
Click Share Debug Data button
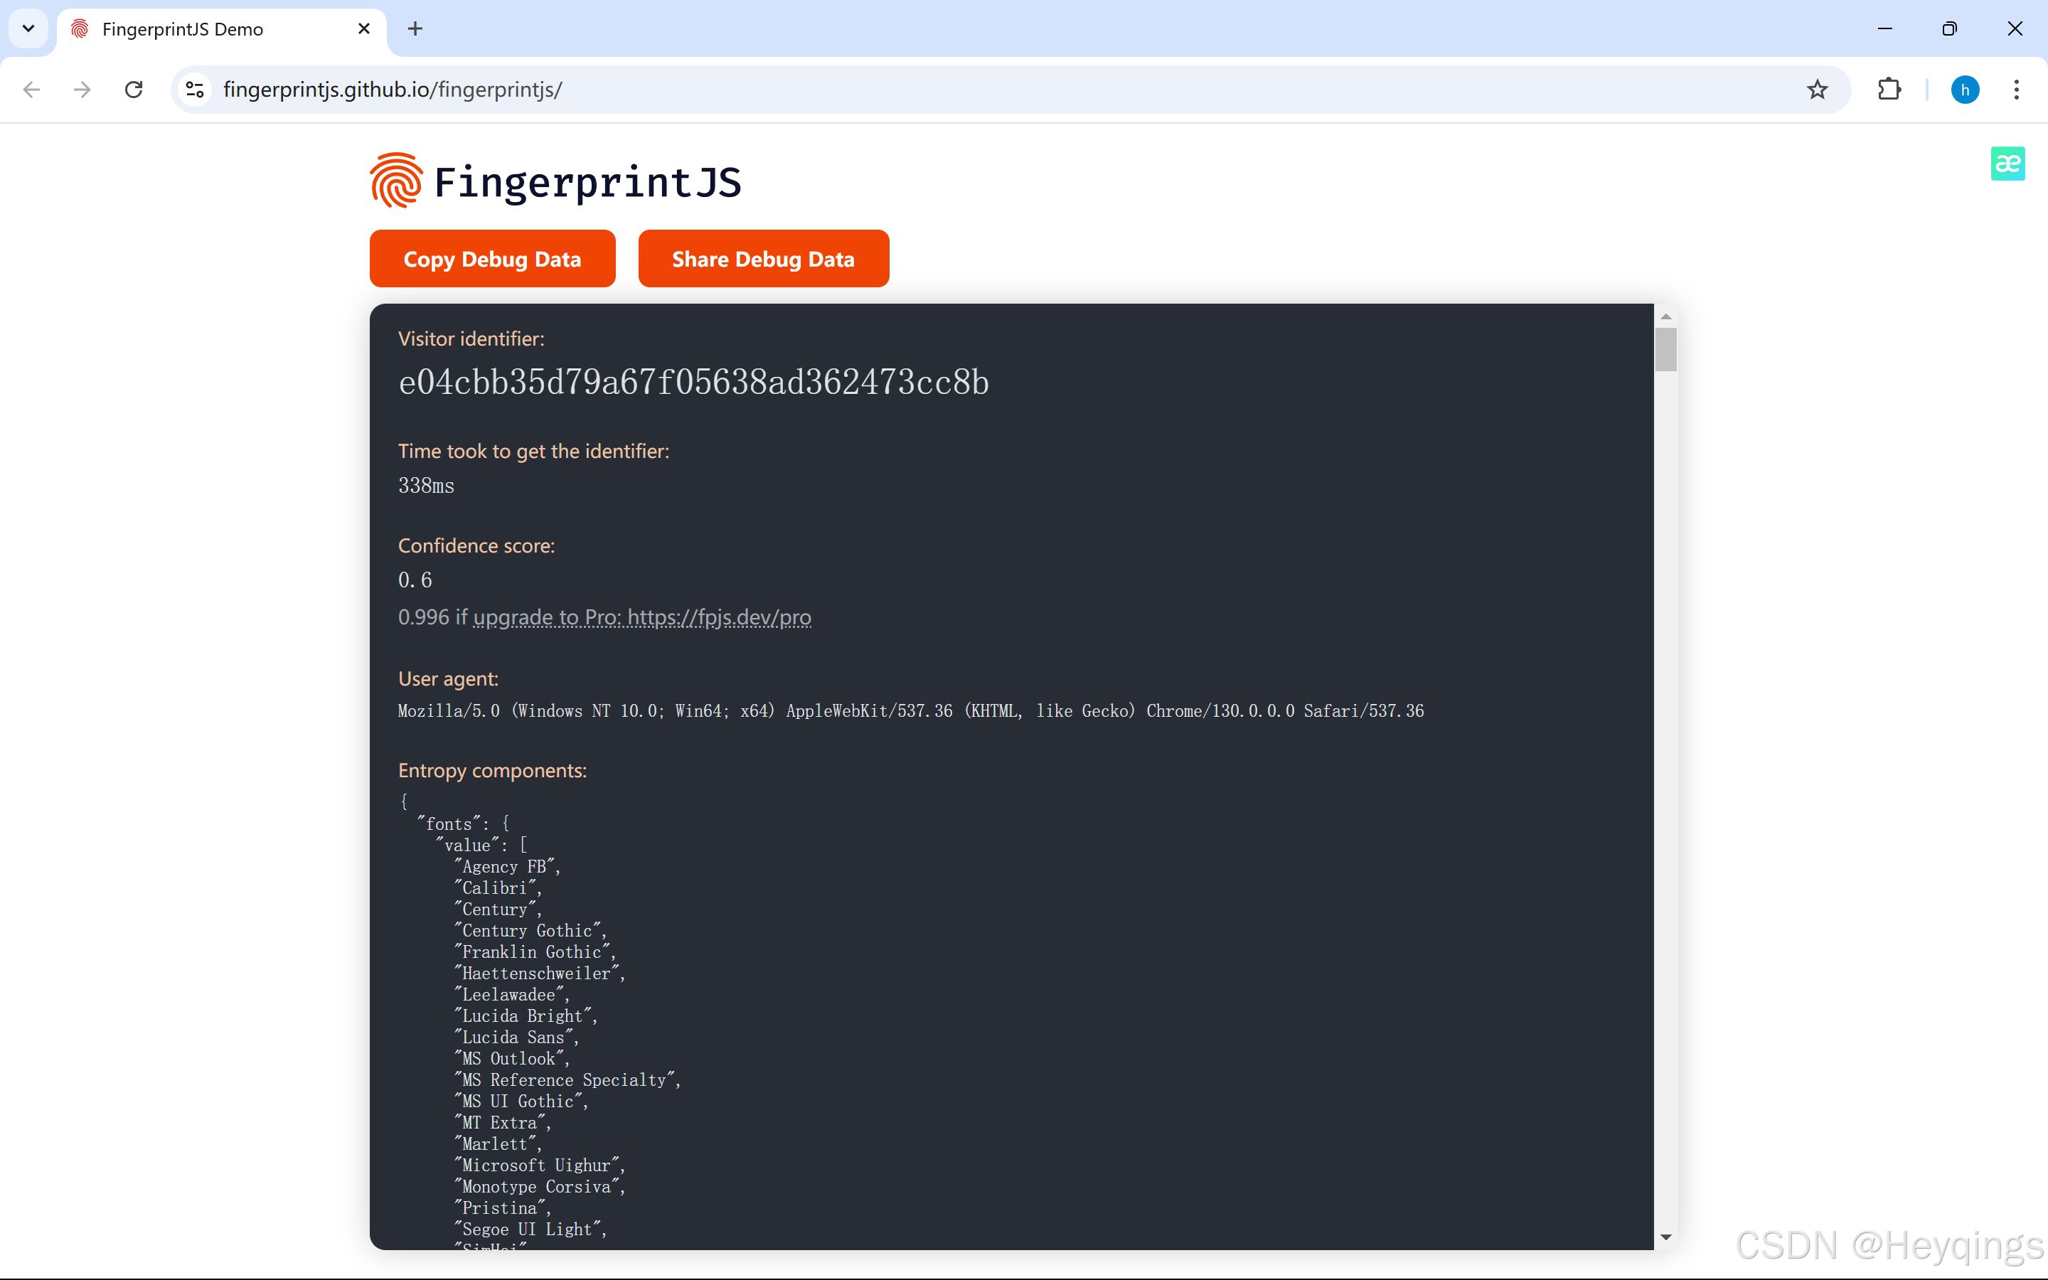point(762,259)
